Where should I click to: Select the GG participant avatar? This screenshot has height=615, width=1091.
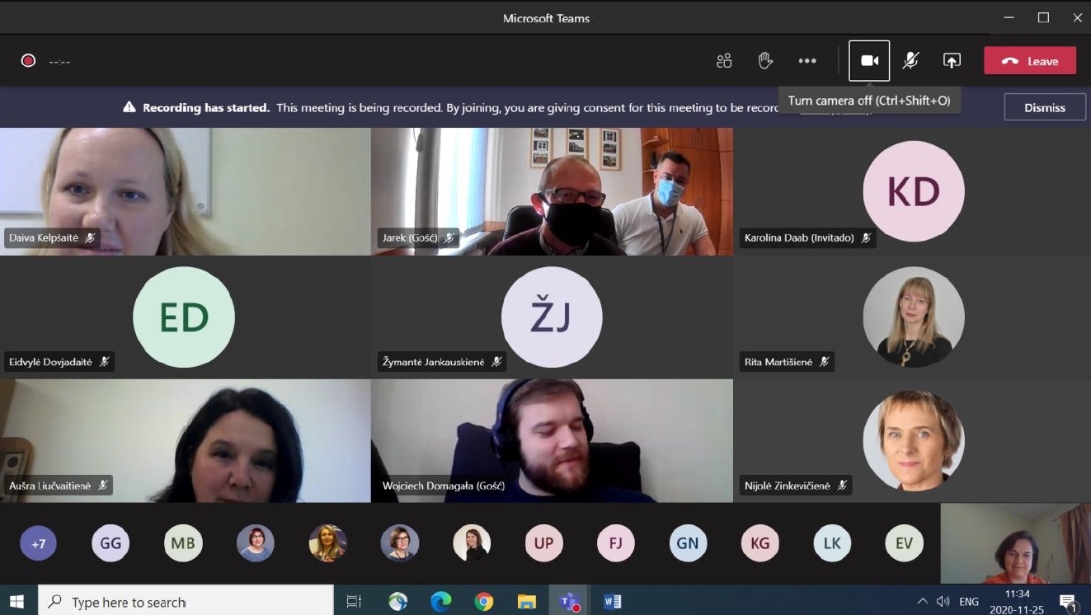pos(111,544)
